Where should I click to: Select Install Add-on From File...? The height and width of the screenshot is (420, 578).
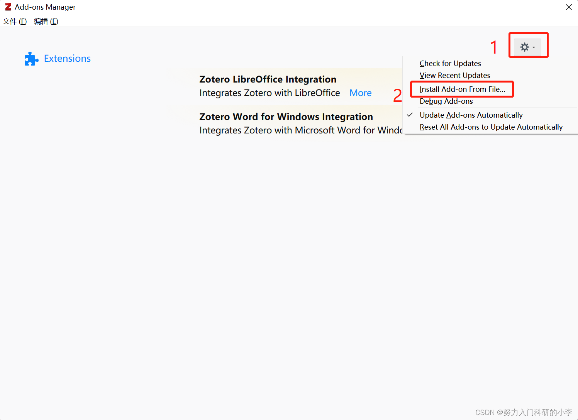[462, 89]
